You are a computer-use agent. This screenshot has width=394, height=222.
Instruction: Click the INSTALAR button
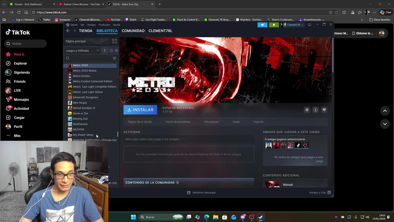(140, 110)
